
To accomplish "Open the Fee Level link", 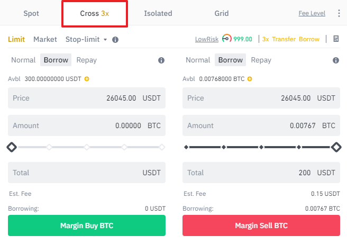I will pos(312,13).
